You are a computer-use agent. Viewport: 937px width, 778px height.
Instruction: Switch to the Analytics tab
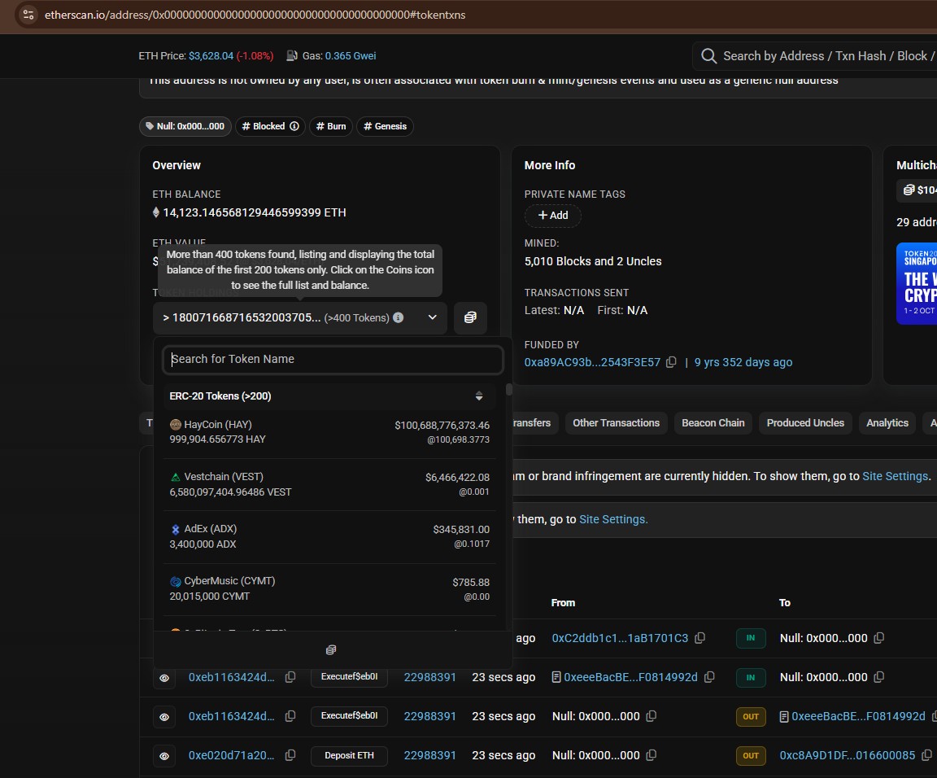[x=887, y=423]
